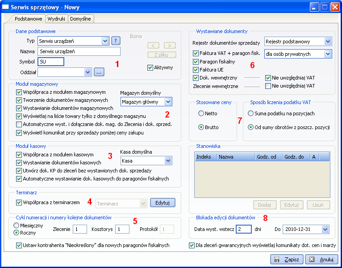Toggle Współpraca z terminarzem
Image resolution: width=342 pixels, height=268 pixels.
pos(19,202)
